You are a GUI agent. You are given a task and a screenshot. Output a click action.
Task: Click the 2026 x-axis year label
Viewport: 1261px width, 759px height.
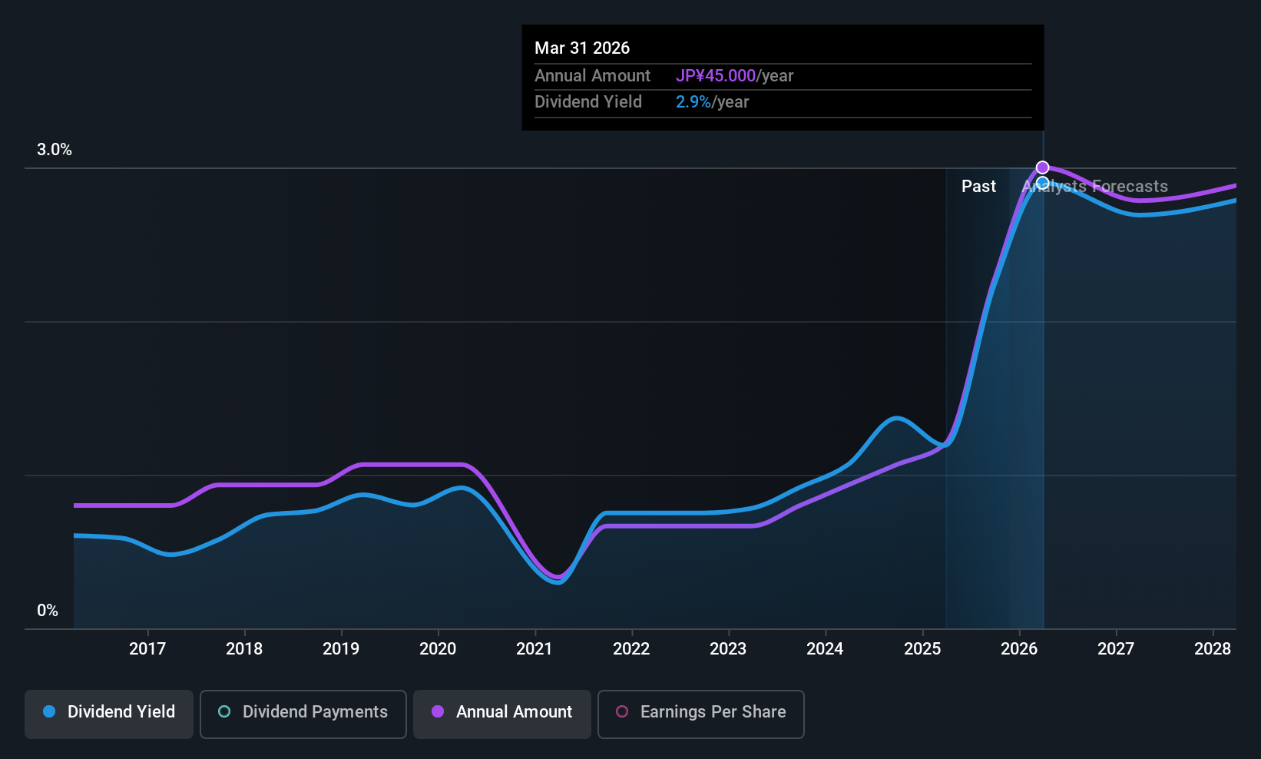pyautogui.click(x=1019, y=649)
